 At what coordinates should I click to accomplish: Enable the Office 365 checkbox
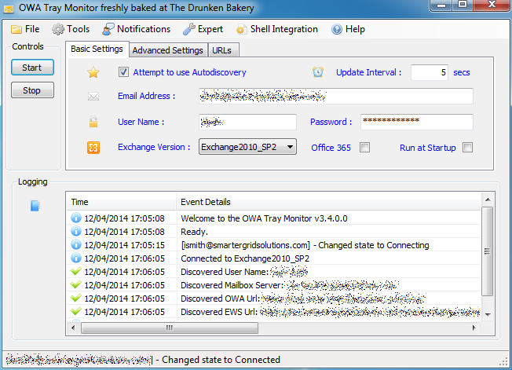pyautogui.click(x=364, y=147)
